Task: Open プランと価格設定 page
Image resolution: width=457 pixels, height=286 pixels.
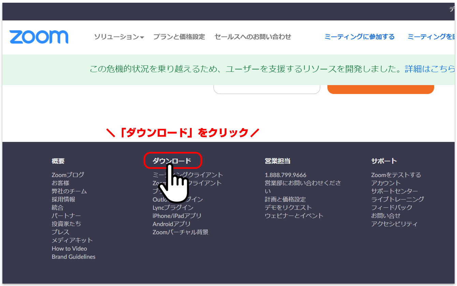Action: point(179,37)
